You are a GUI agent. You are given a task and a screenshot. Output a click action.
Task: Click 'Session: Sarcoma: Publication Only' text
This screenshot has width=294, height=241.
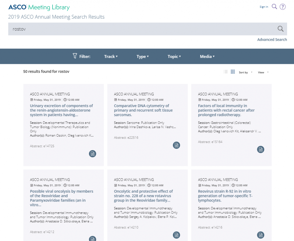[x=139, y=123]
